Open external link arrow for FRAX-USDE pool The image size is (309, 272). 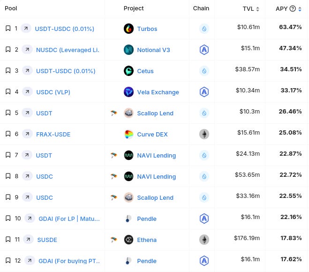pos(27,134)
